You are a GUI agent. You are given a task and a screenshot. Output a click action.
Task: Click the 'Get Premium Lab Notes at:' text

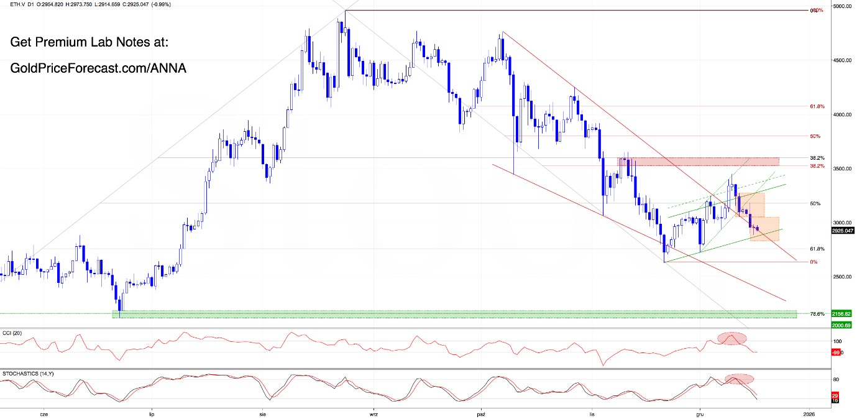click(x=89, y=43)
